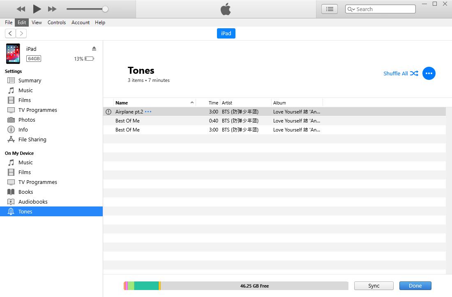
Task: Click the Search input field
Action: point(380,9)
